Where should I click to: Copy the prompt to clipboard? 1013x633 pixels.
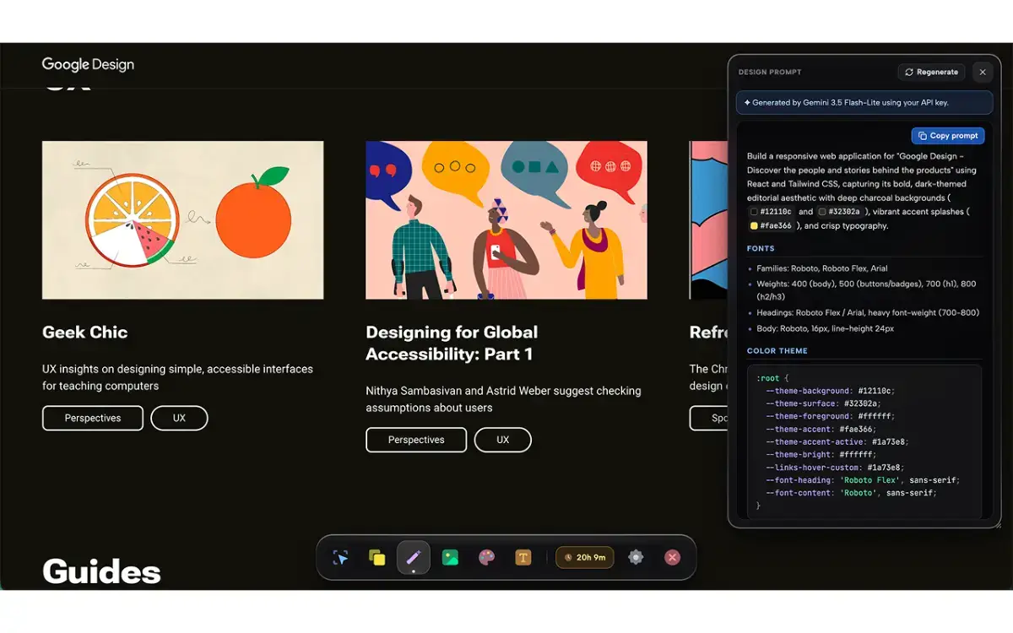pyautogui.click(x=948, y=136)
